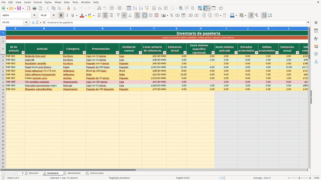This screenshot has width=321, height=180.
Task: Click PageStyle_Inventario in status bar
Action: pyautogui.click(x=119, y=178)
